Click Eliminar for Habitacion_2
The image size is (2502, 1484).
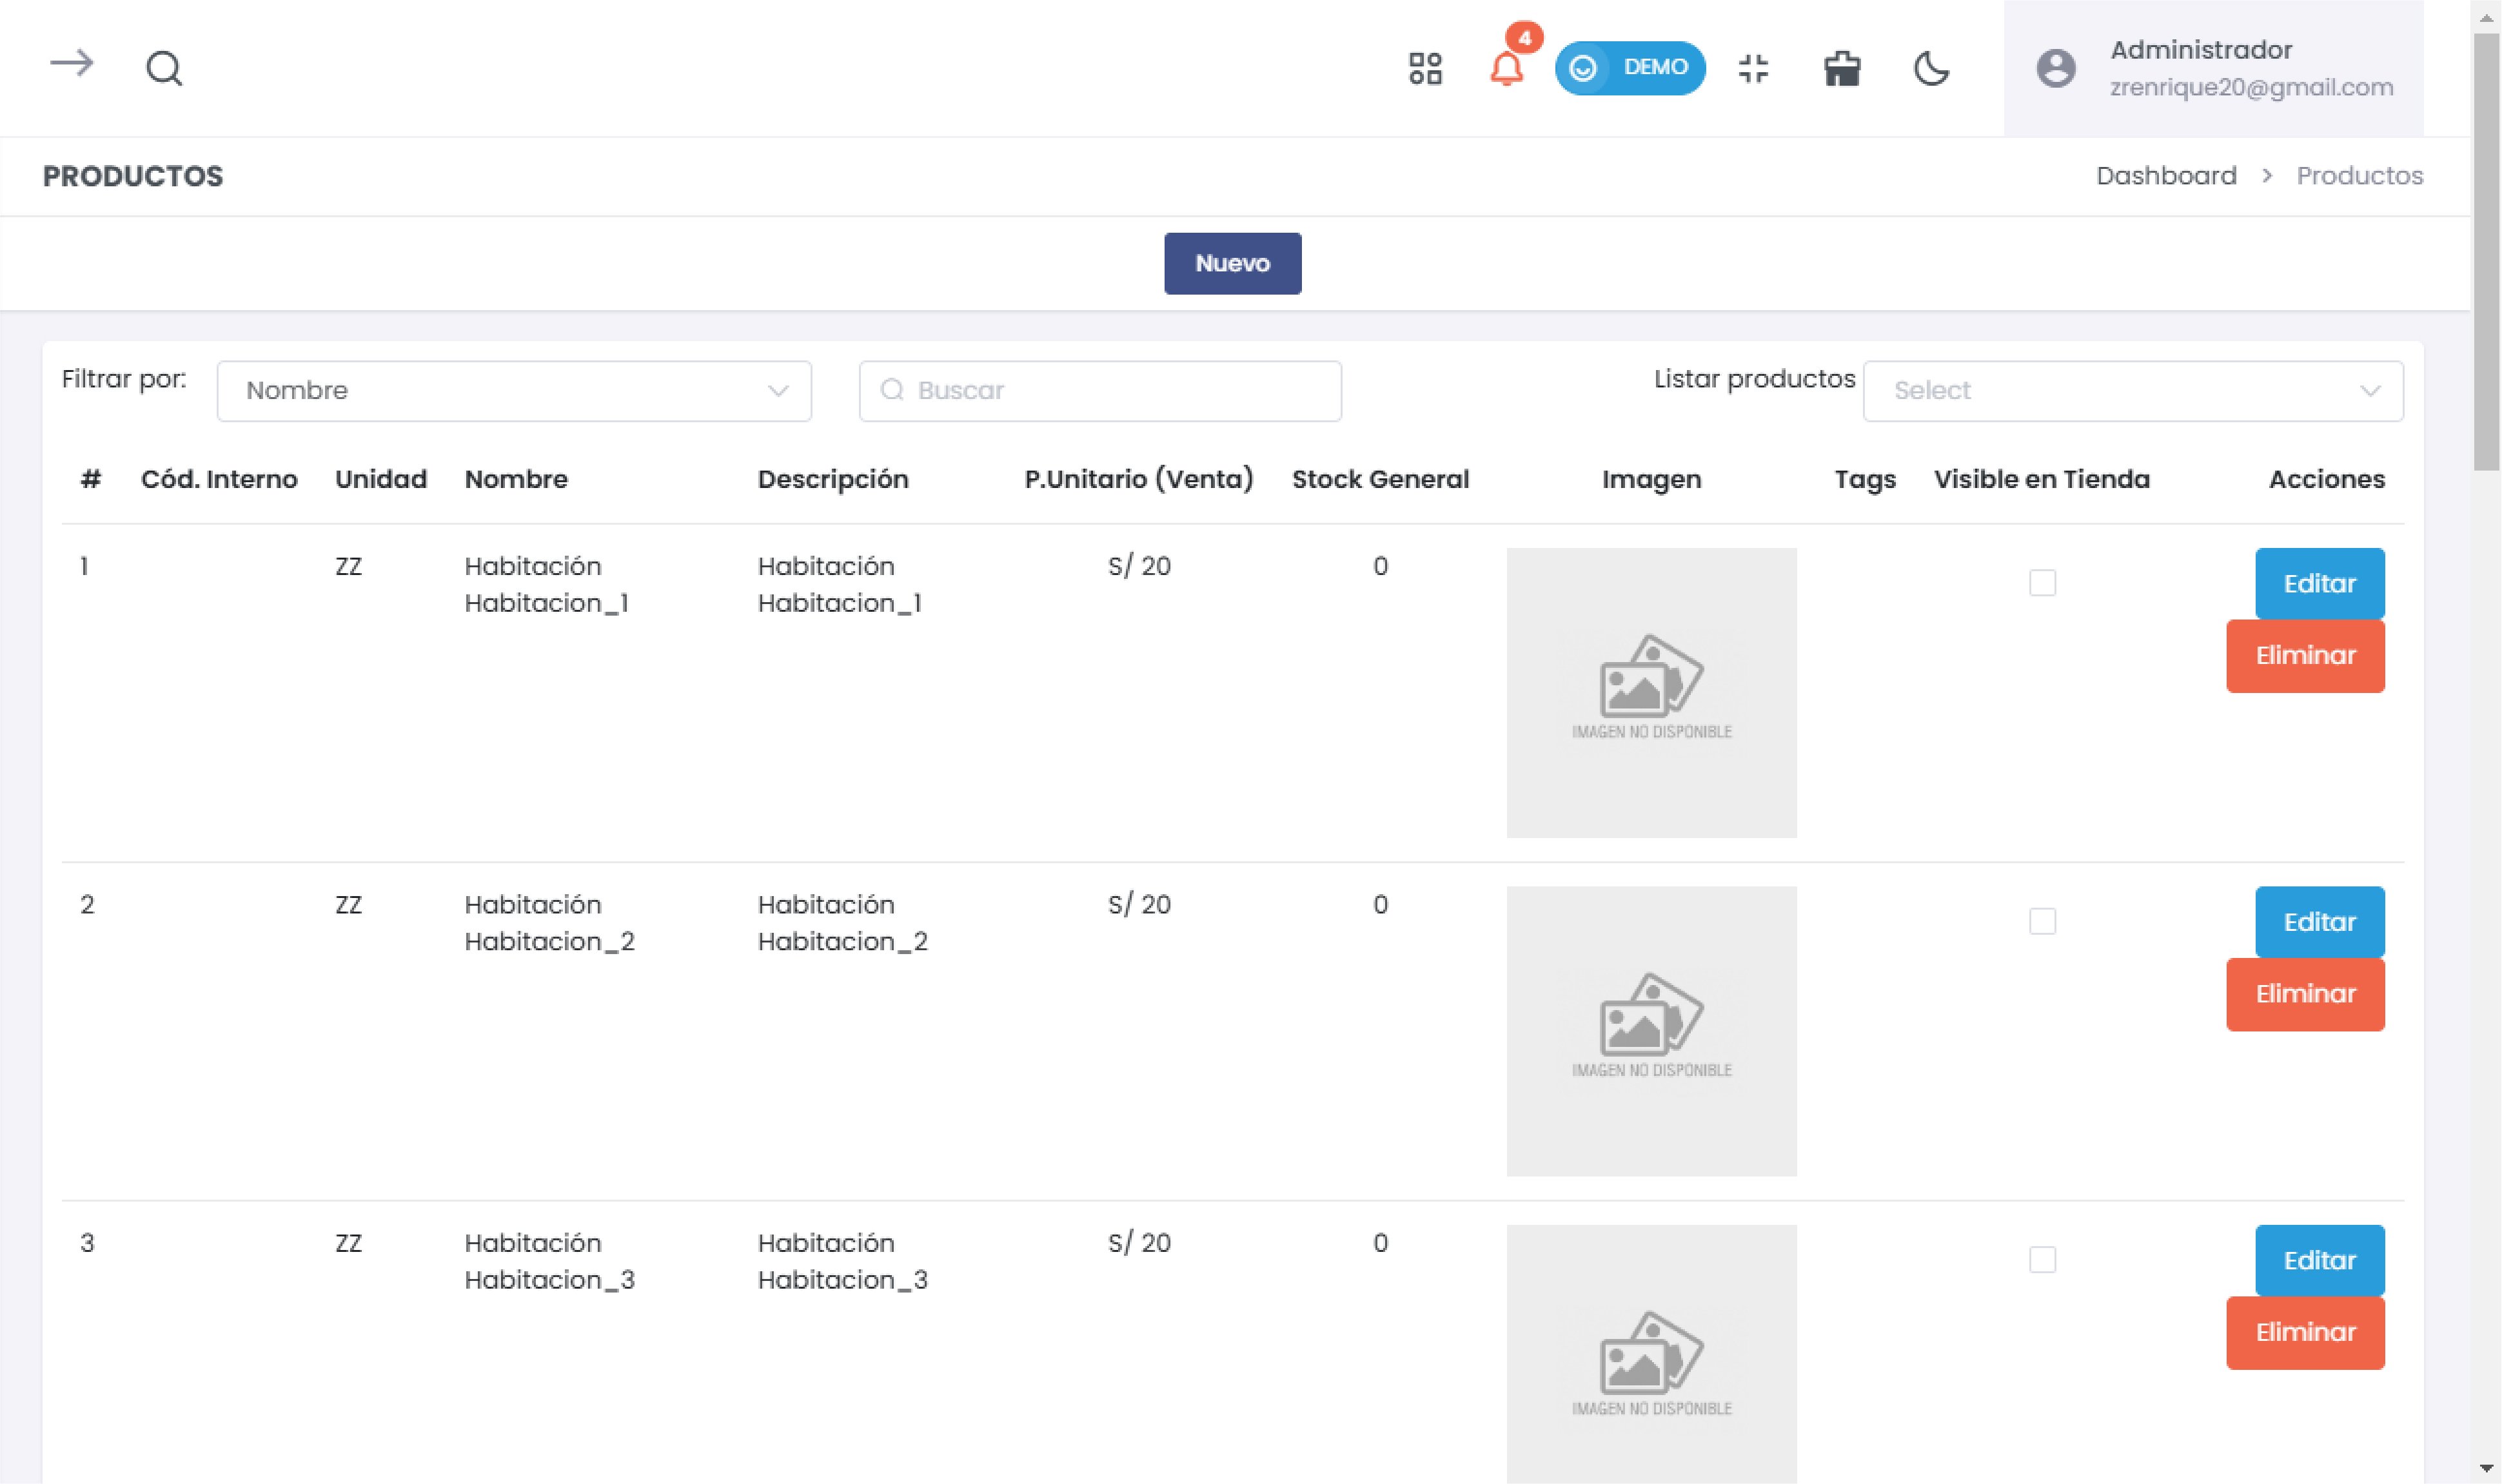pos(2305,994)
